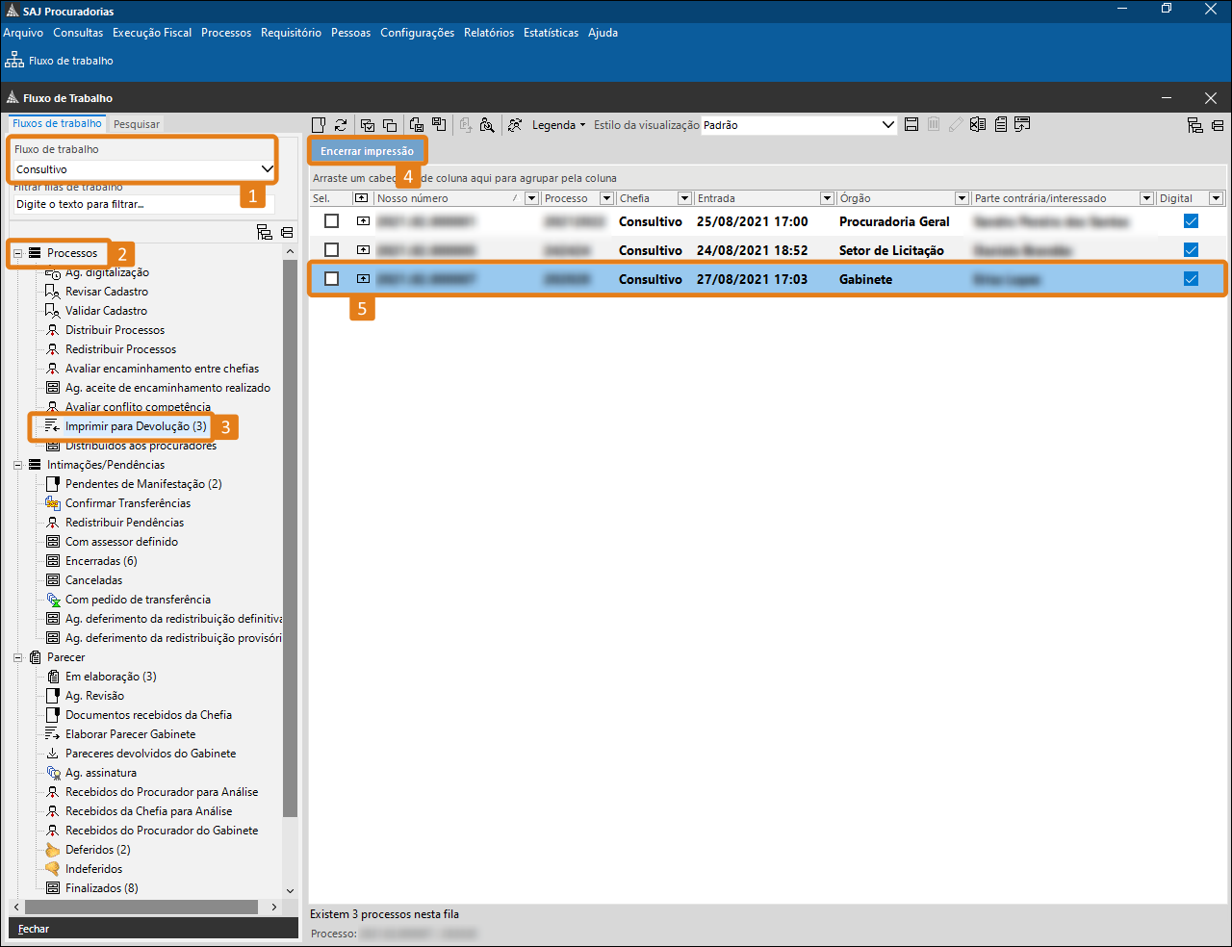Select the Imprimir para Devolução (3) queue
1232x947 pixels.
[x=136, y=426]
